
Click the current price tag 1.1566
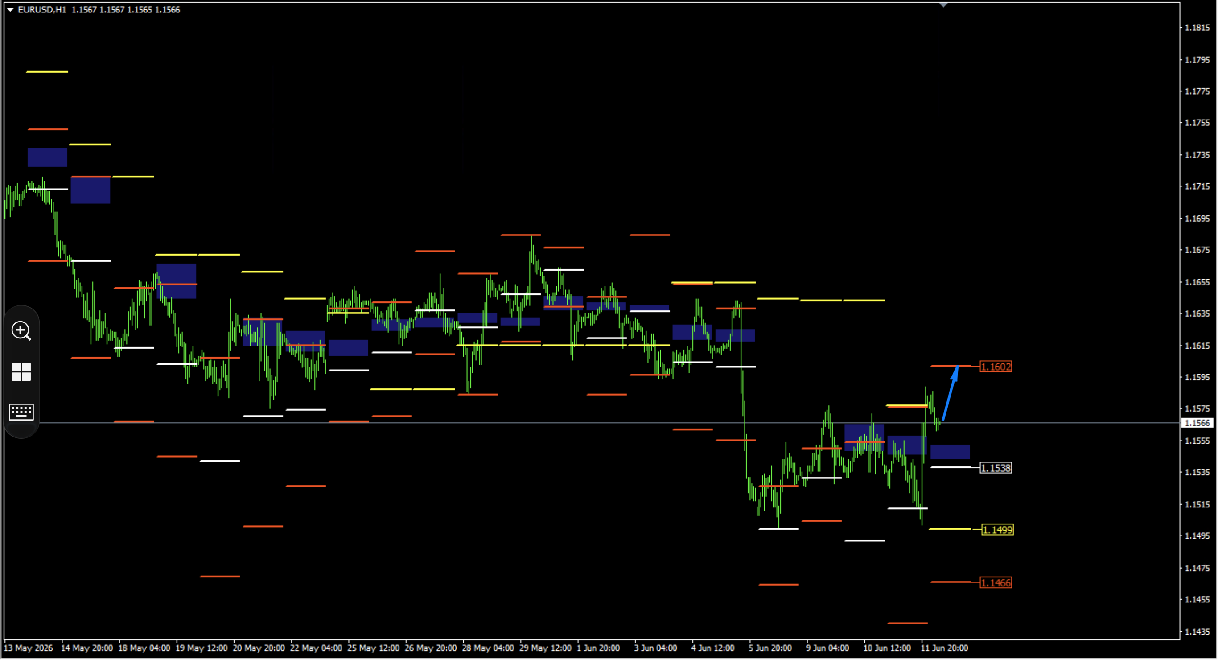(1197, 423)
